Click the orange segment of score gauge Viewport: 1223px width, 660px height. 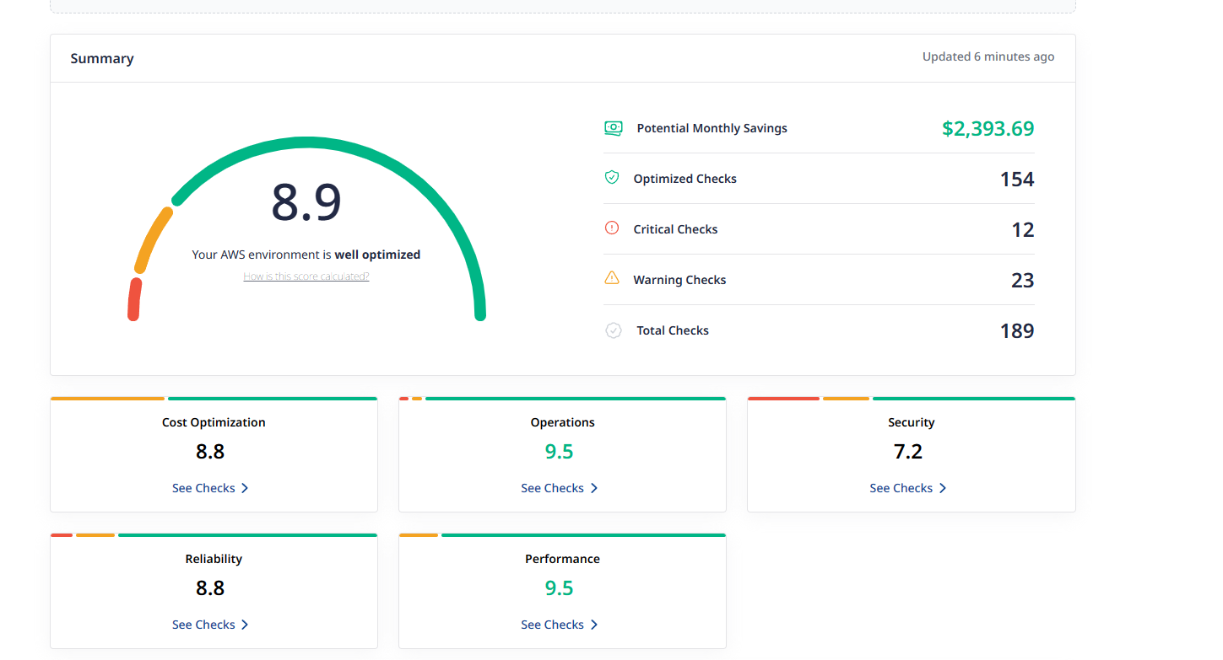pos(153,239)
